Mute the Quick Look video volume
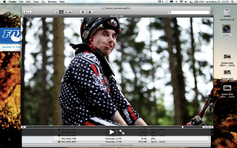This screenshot has height=148, width=237. (23, 127)
